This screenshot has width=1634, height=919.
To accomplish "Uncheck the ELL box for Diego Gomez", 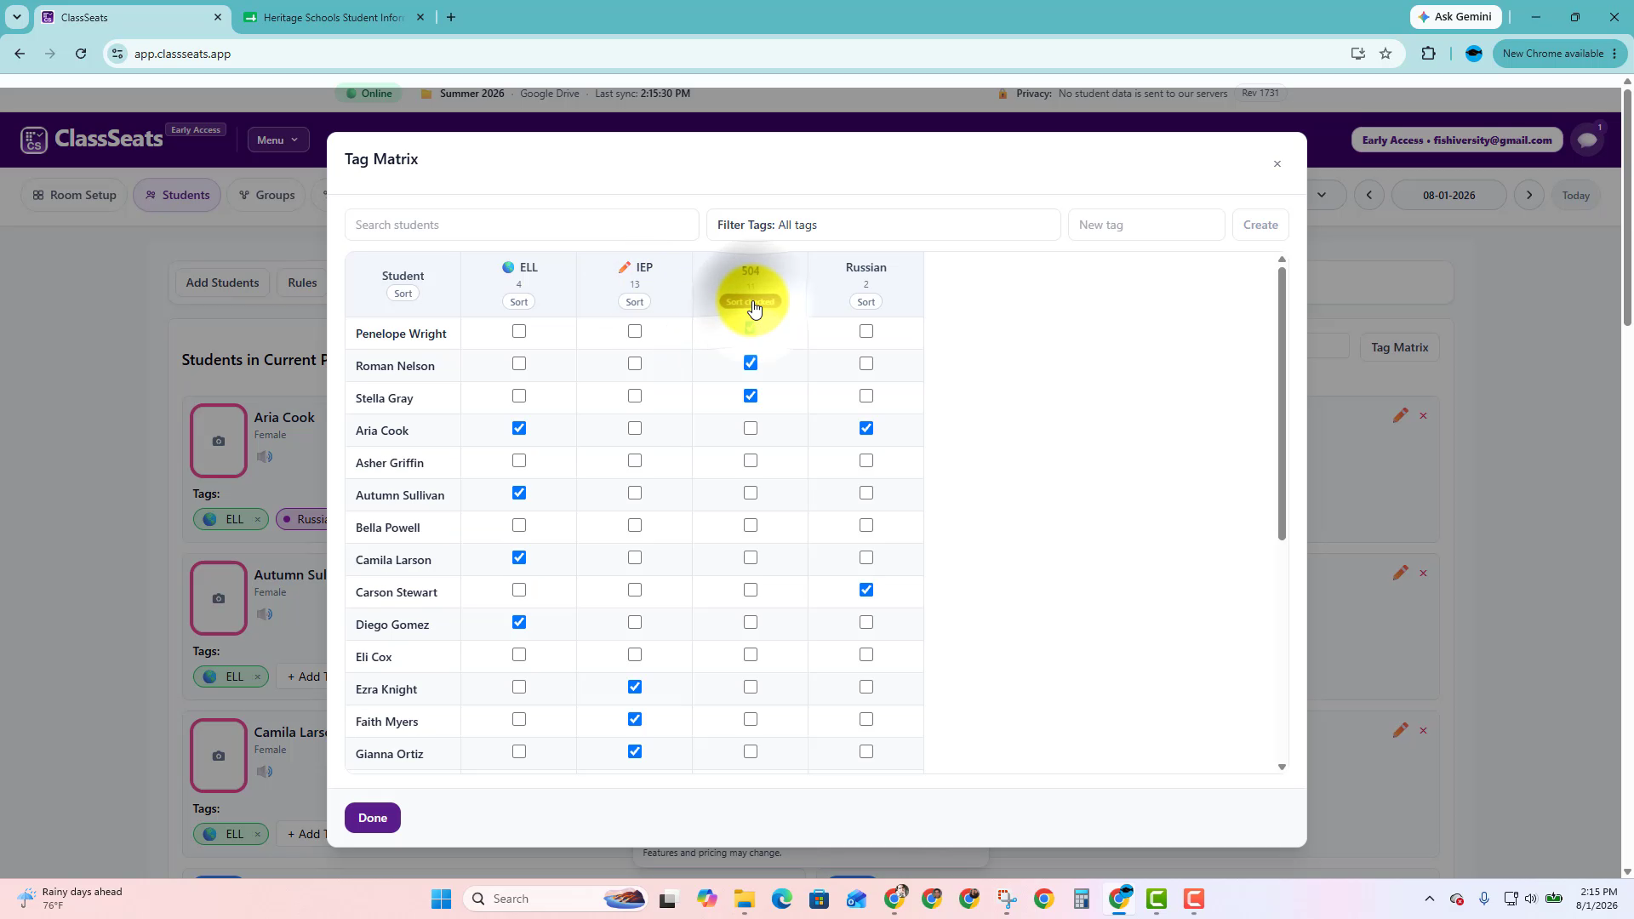I will click(x=519, y=622).
